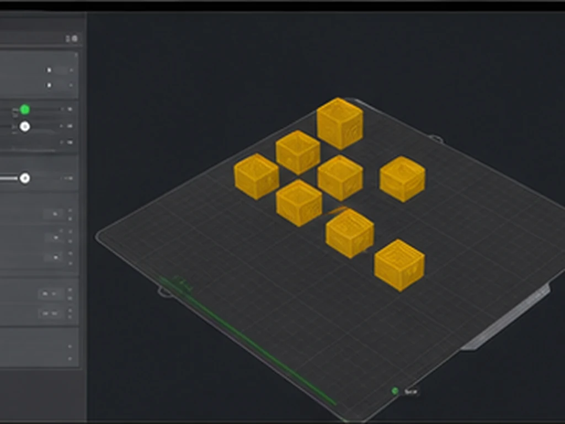The width and height of the screenshot is (565, 424).
Task: Click the green dot marker at the plate's front corner
Action: pos(395,391)
